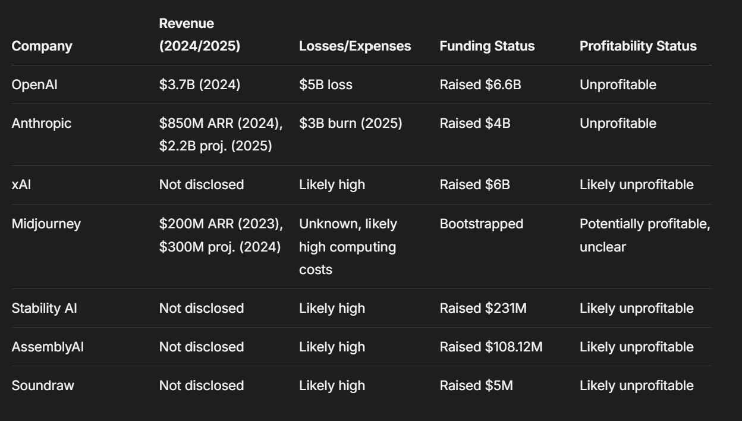This screenshot has height=421, width=742.
Task: Select Anthropic's $3B burn (2025) cell
Action: pos(350,123)
